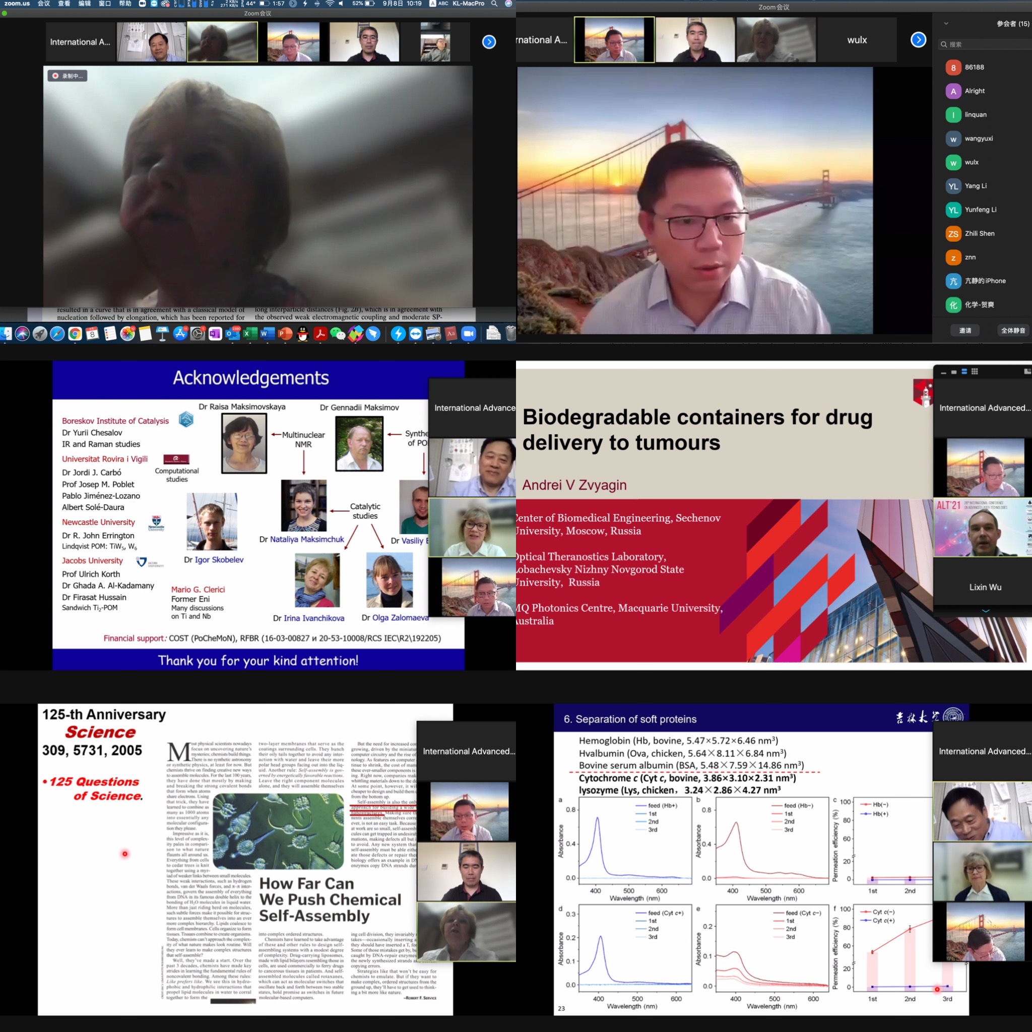Collapse the participants panel header chevron

(x=946, y=24)
